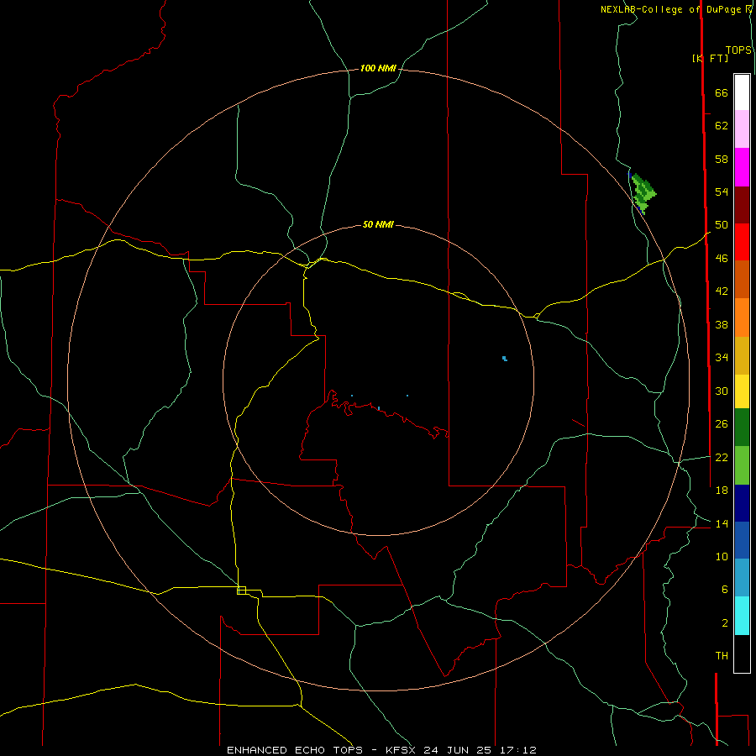Screen dimensions: 756x756
Task: Click the white legend swatch beside 66
Action: (x=742, y=92)
